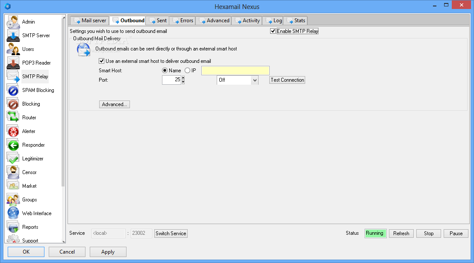Pause the service with Pause button
This screenshot has height=263, width=474.
click(x=456, y=233)
